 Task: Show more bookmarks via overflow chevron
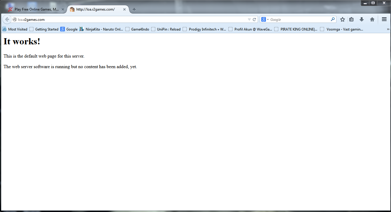pos(388,29)
